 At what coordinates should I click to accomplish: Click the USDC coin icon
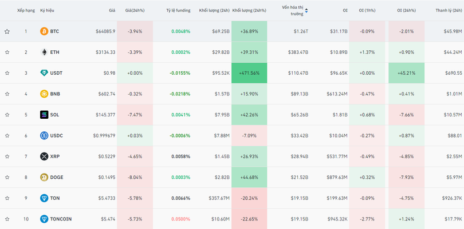44,135
